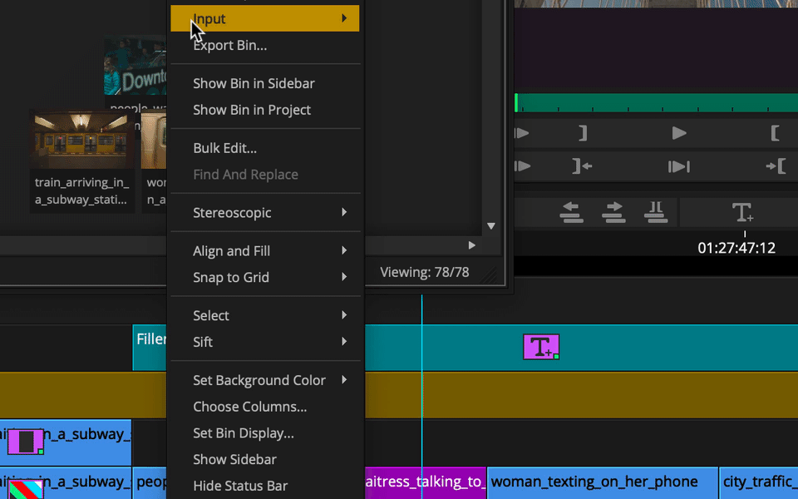Click the green viewer position bar

point(656,102)
